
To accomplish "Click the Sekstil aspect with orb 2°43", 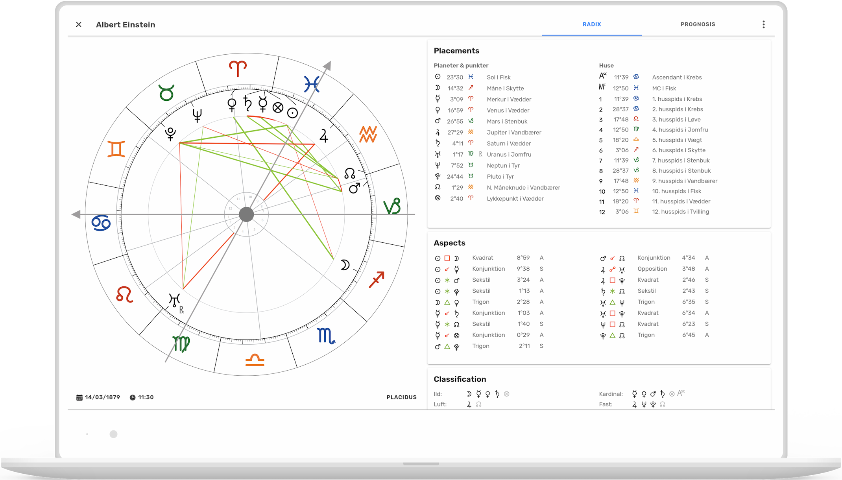I will pyautogui.click(x=654, y=291).
